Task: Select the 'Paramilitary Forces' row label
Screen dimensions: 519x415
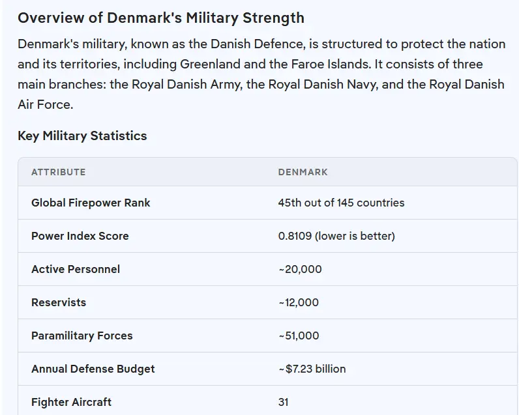Action: [82, 336]
